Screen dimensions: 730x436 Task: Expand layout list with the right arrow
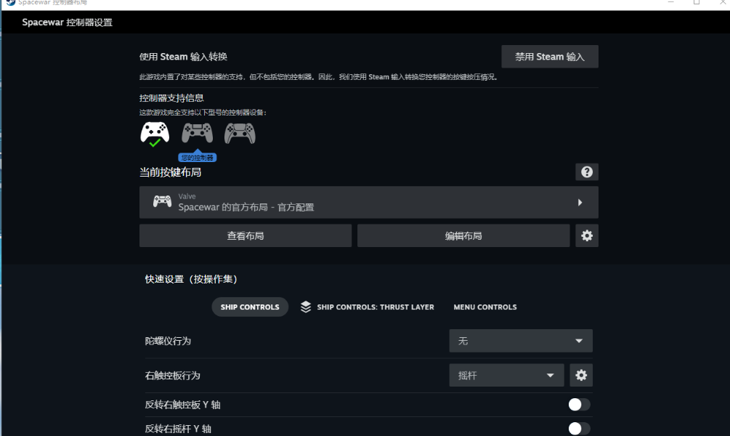(x=580, y=202)
